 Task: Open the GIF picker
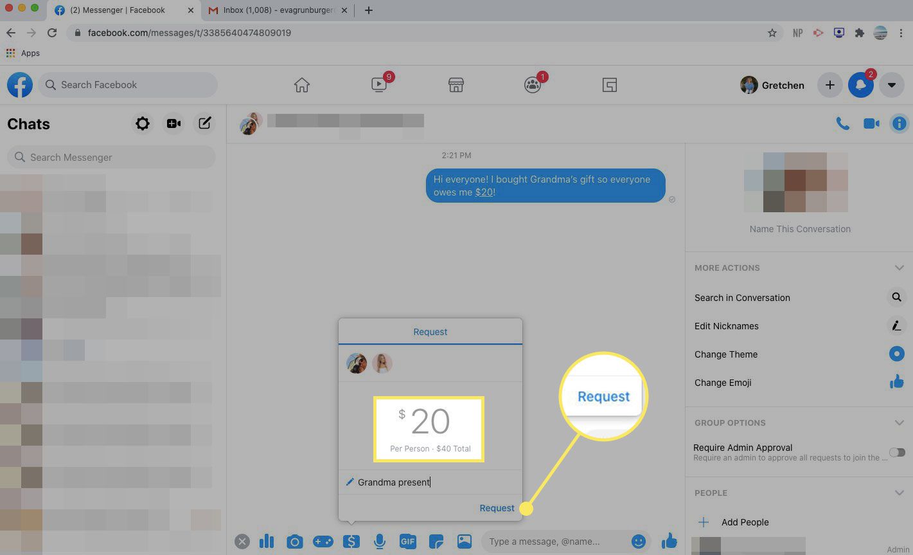(x=408, y=541)
